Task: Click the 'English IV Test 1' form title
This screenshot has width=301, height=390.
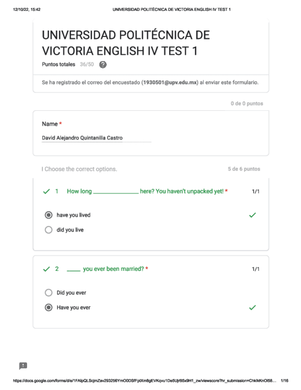Action: click(125, 43)
